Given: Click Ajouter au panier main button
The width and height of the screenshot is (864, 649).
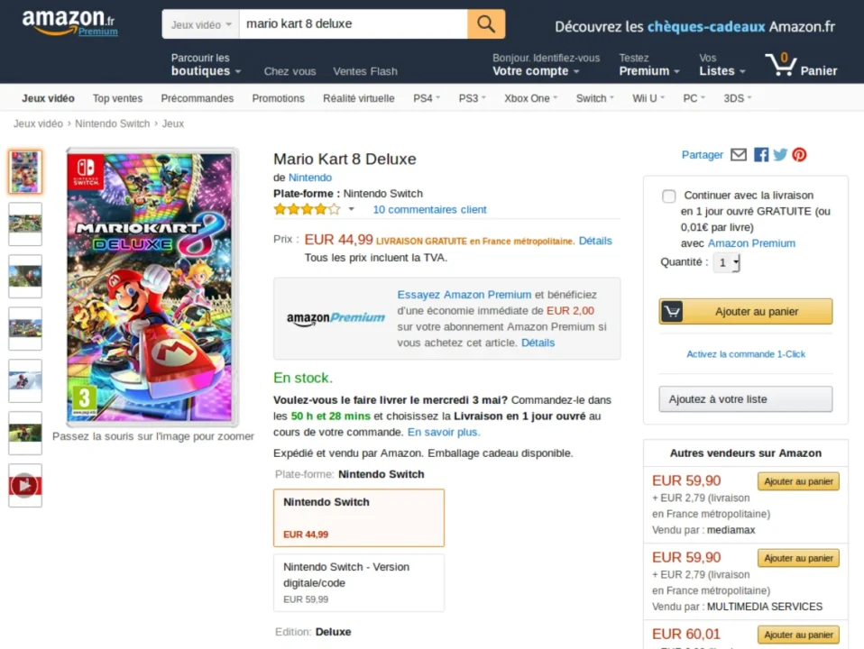Looking at the screenshot, I should 746,312.
